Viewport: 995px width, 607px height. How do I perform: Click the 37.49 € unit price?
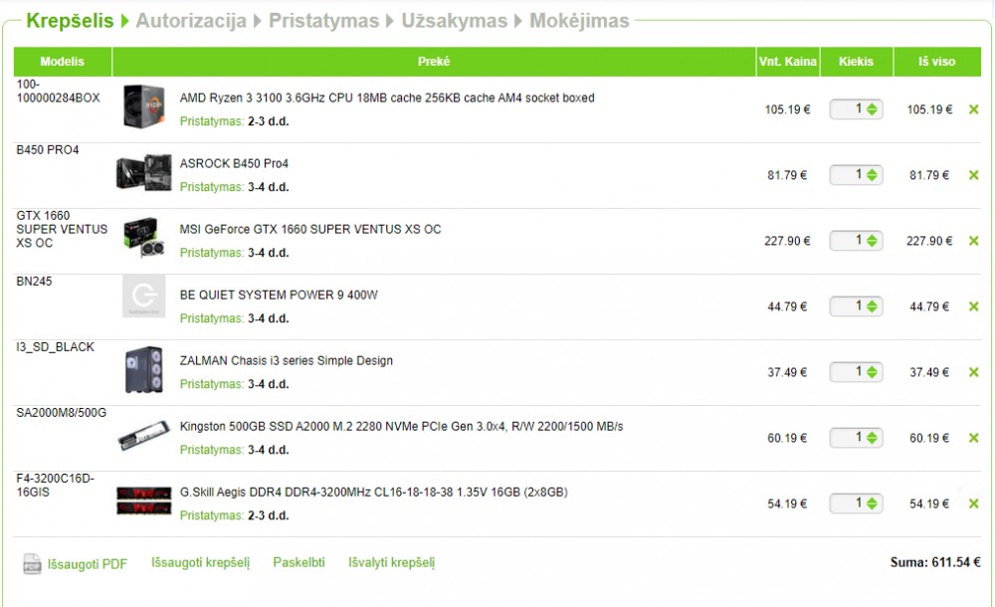(x=787, y=372)
